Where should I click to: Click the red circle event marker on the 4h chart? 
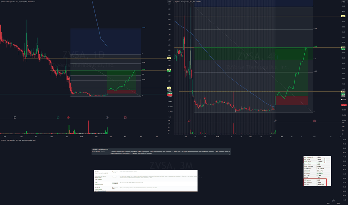point(189,121)
